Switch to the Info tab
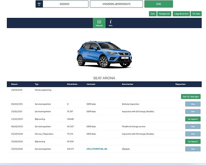The width and height of the screenshot is (206, 165). coord(111,23)
